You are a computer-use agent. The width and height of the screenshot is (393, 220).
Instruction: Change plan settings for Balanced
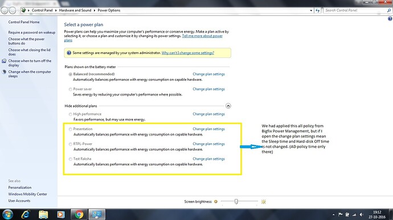tap(208, 74)
